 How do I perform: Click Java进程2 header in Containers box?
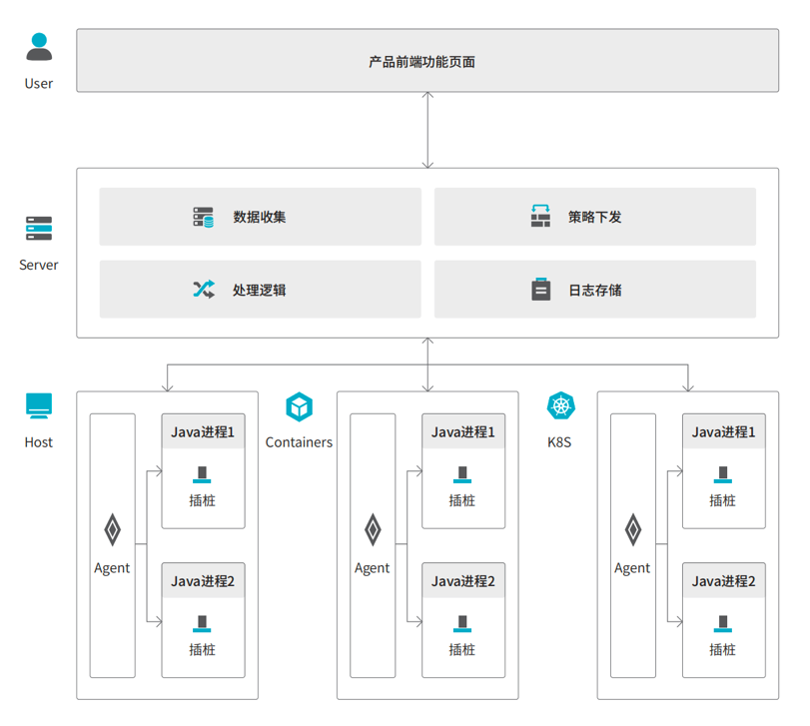pyautogui.click(x=463, y=581)
